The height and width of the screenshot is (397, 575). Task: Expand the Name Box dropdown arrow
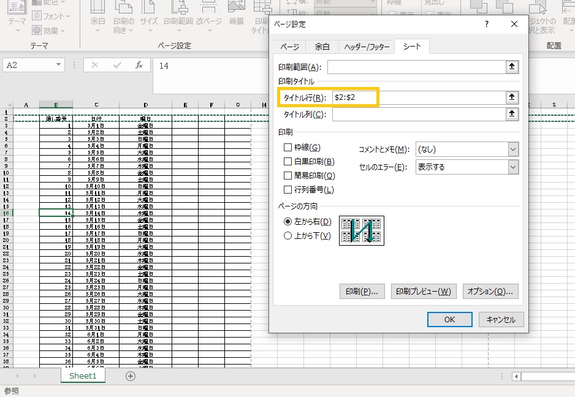[59, 65]
